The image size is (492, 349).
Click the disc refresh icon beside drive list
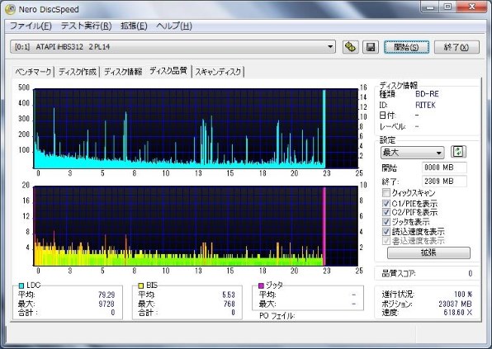click(351, 47)
